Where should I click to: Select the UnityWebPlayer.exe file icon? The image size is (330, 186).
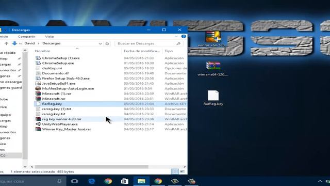click(38, 124)
